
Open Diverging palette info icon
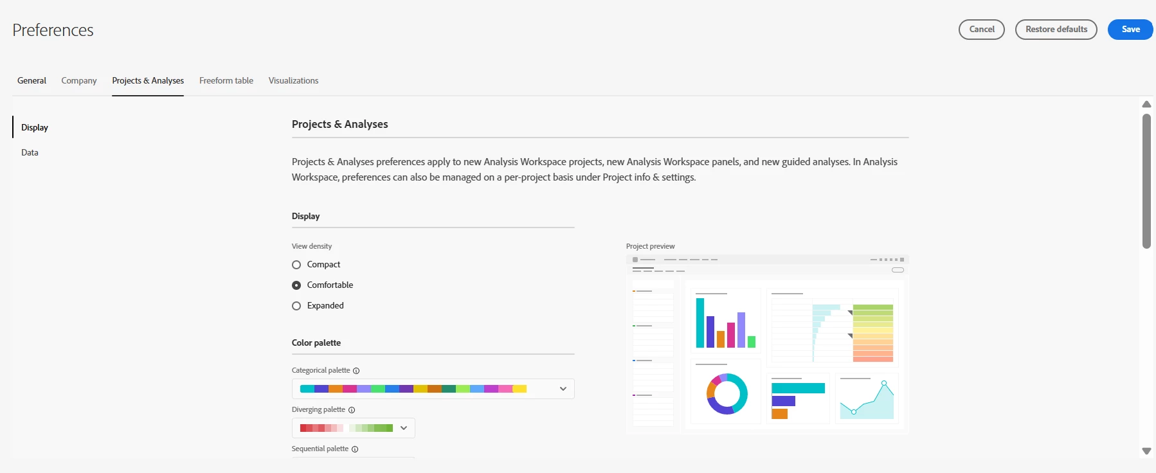pyautogui.click(x=352, y=410)
